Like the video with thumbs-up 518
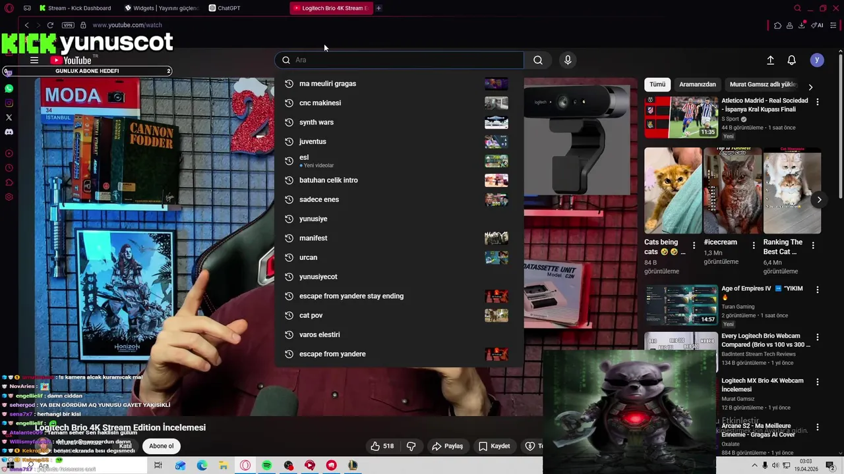 [382, 446]
